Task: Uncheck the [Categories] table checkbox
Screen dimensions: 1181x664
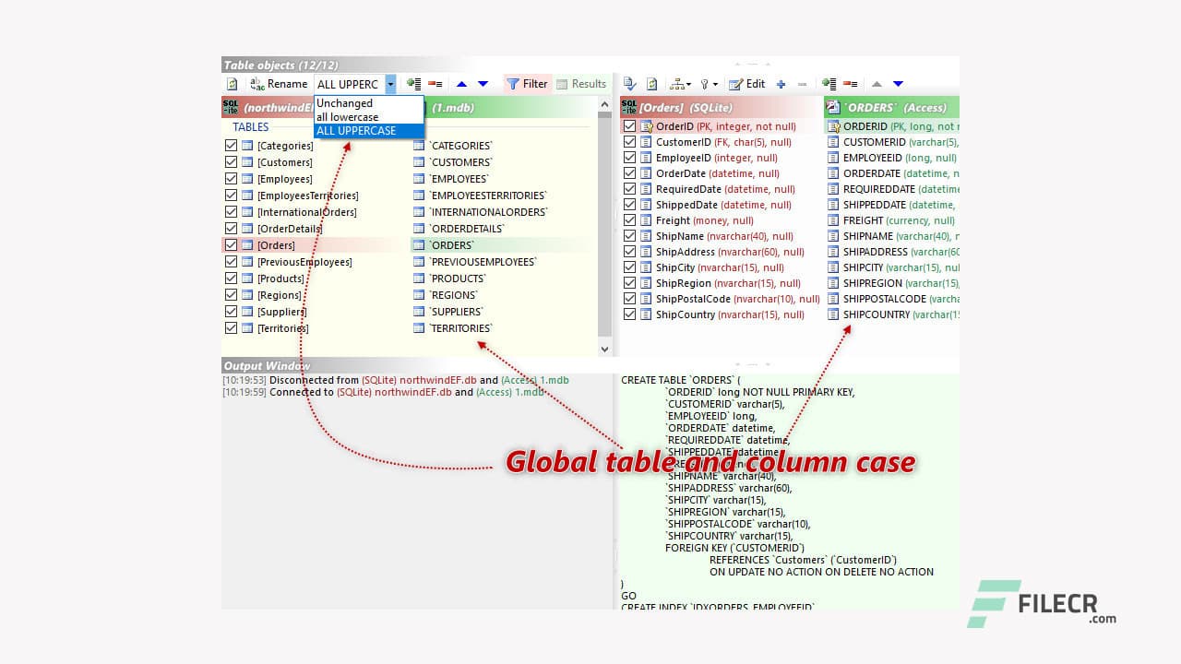Action: 232,146
